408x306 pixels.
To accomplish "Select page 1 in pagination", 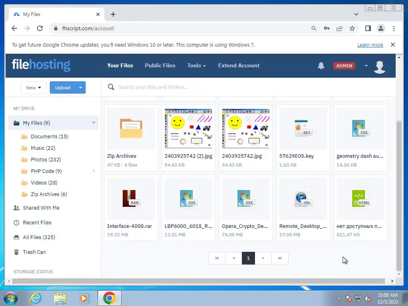I will (x=248, y=258).
